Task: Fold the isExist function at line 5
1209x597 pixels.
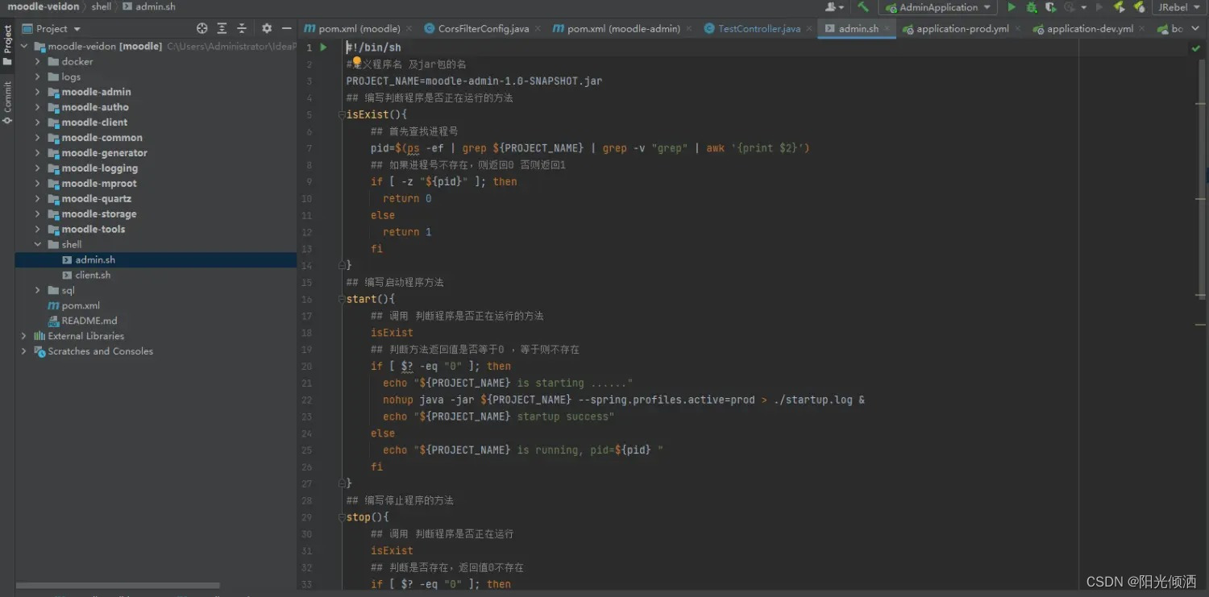Action: pos(342,114)
